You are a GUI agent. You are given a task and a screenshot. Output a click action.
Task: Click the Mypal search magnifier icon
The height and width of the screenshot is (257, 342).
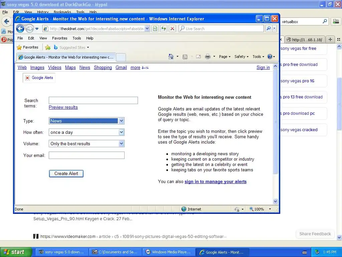click(x=325, y=21)
